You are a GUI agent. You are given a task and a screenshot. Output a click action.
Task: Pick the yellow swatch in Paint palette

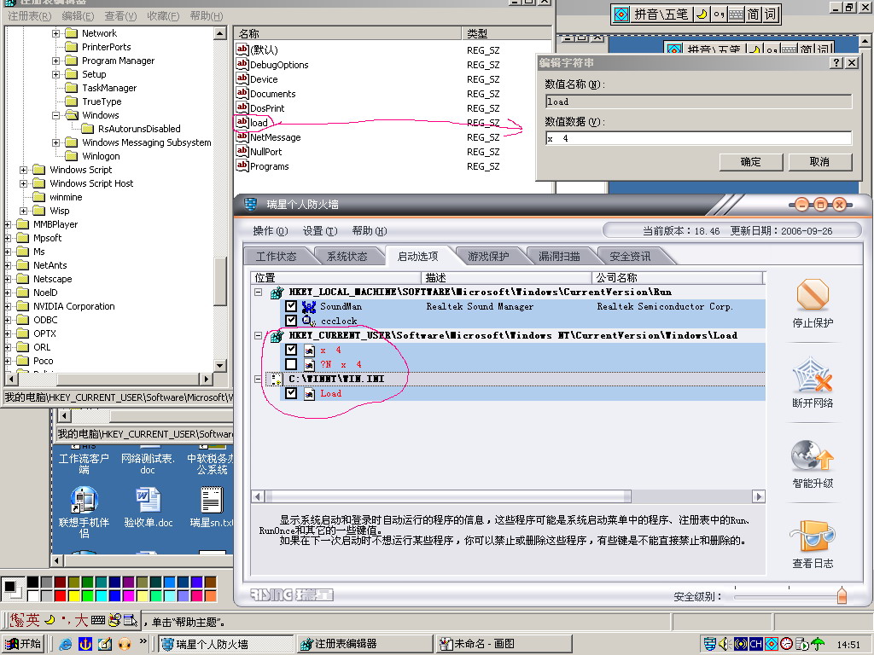point(73,596)
